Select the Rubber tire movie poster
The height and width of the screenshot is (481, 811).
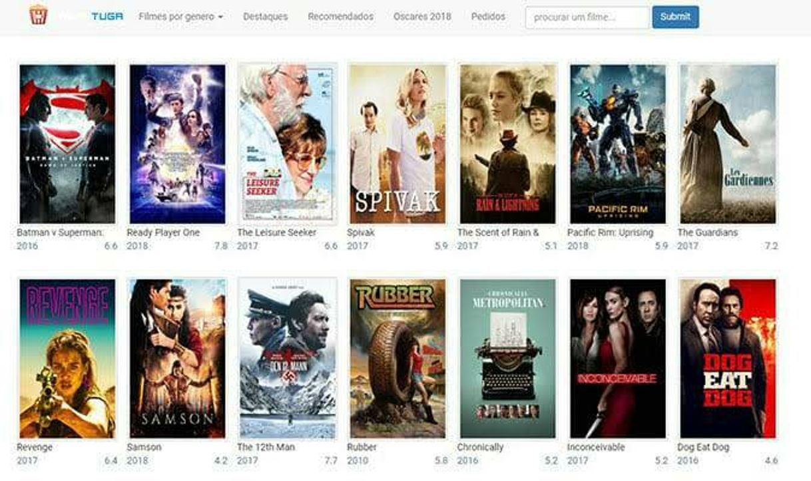pyautogui.click(x=398, y=359)
